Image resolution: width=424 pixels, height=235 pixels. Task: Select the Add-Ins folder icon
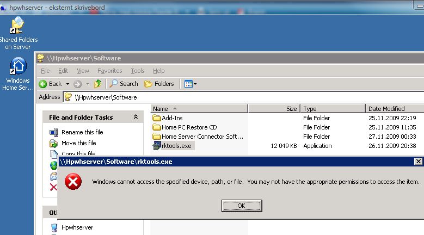coord(157,118)
